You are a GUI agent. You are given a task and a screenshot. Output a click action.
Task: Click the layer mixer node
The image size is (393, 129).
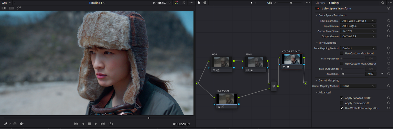point(274,87)
